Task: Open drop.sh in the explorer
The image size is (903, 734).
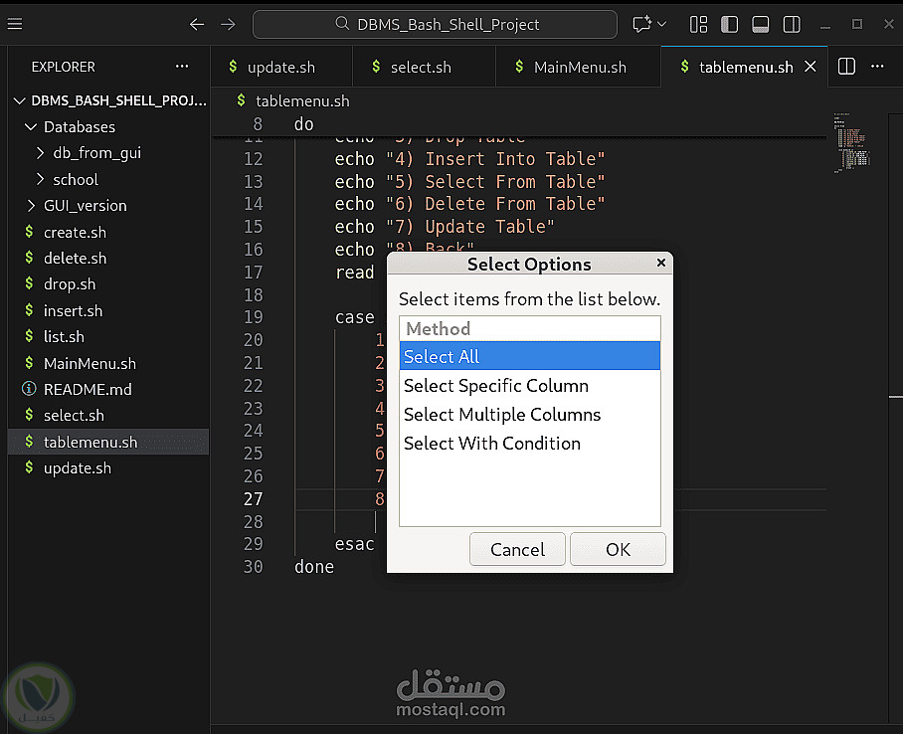Action: pos(108,284)
